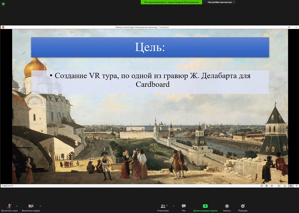
Task: Click the 'Цель:' slide title
Action: tap(150, 47)
